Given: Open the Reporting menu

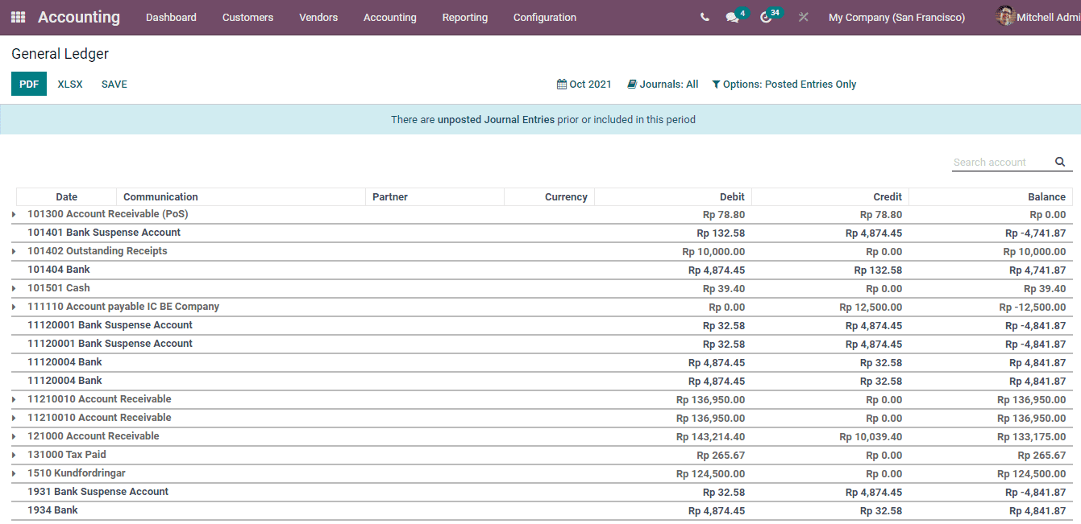Looking at the screenshot, I should [465, 17].
